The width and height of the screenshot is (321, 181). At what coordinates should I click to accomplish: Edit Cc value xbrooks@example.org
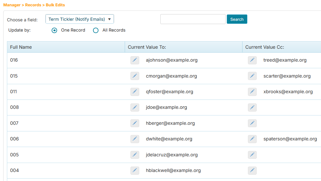[x=252, y=92]
